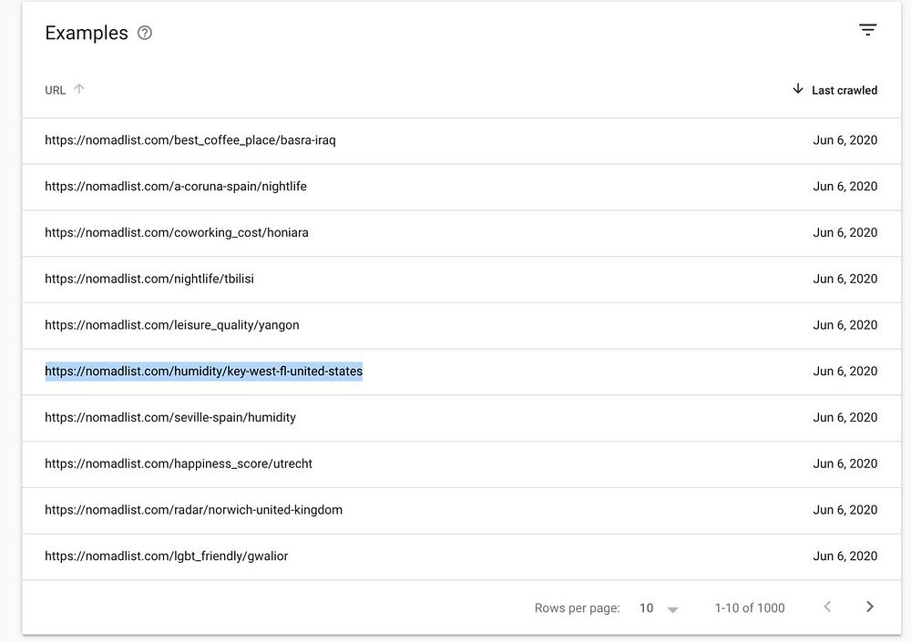Go to previous page of results
Screen dimensions: 911x642
click(827, 607)
